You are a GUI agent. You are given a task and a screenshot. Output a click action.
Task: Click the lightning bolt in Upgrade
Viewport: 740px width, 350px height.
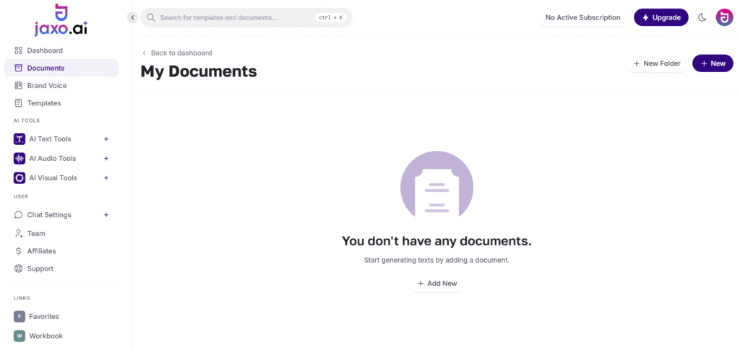[645, 17]
